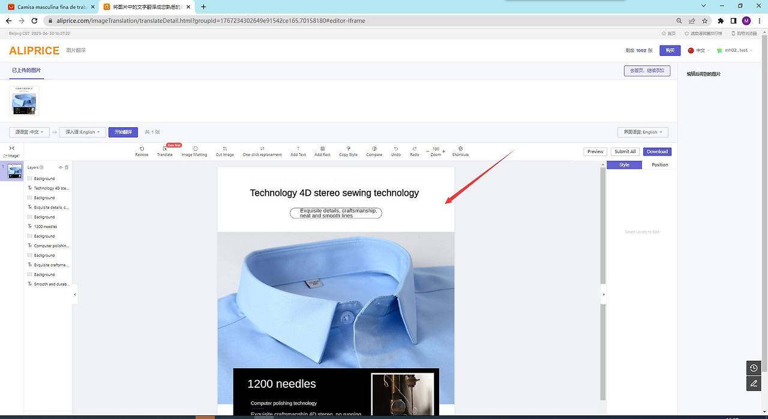
Task: Click the Redo icon
Action: [x=415, y=148]
